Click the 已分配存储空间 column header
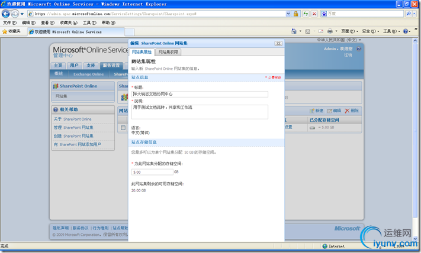 pos(324,120)
